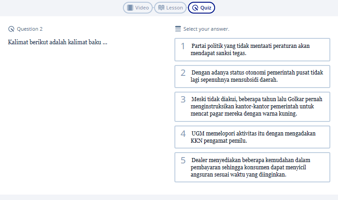Viewport: 338px width, 200px height.
Task: Click the open book icon on Lesson tab
Action: pos(161,8)
